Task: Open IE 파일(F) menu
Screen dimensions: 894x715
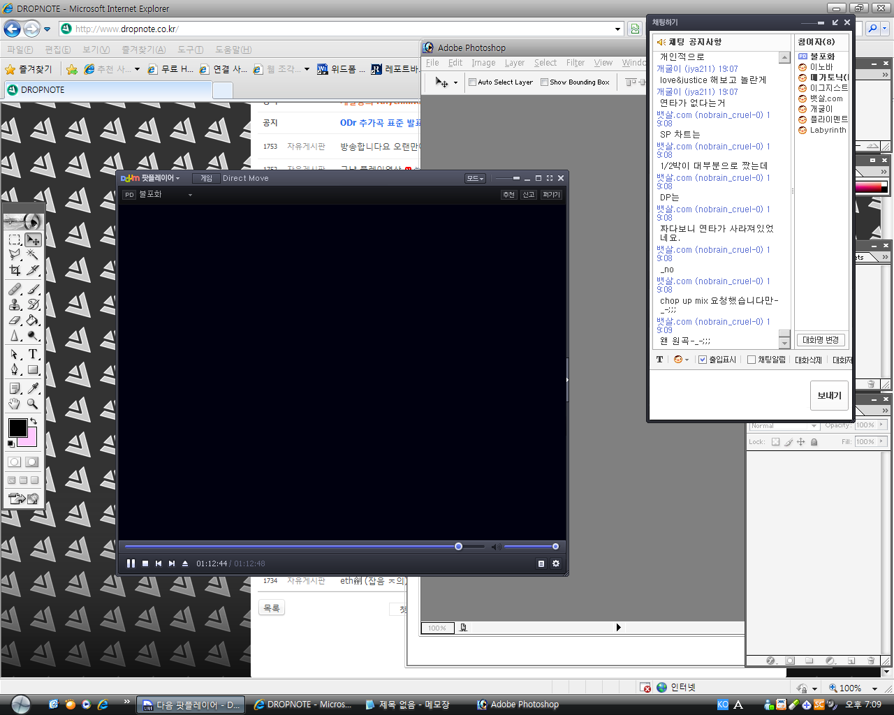Action: [x=20, y=50]
